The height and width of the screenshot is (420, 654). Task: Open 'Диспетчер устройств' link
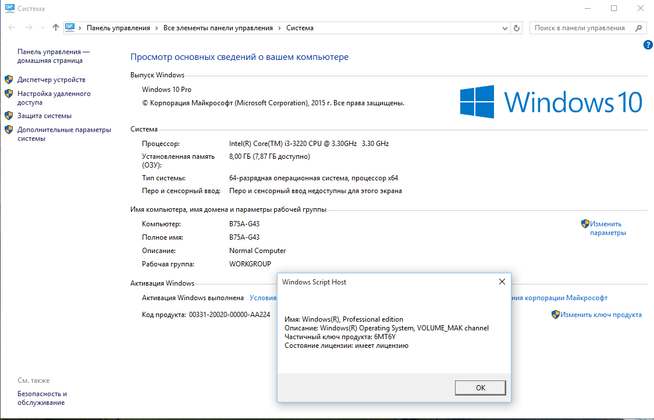click(x=51, y=80)
